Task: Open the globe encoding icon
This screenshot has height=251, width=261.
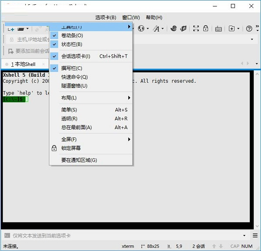Action: coord(141,29)
